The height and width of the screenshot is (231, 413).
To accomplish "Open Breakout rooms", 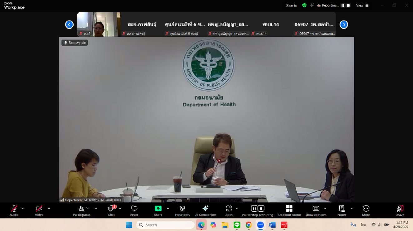I will (x=289, y=210).
